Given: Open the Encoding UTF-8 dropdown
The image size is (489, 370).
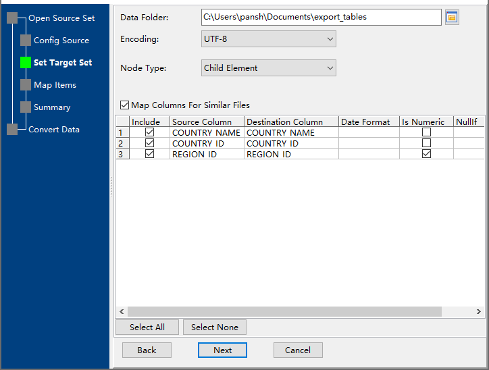Looking at the screenshot, I should [269, 39].
